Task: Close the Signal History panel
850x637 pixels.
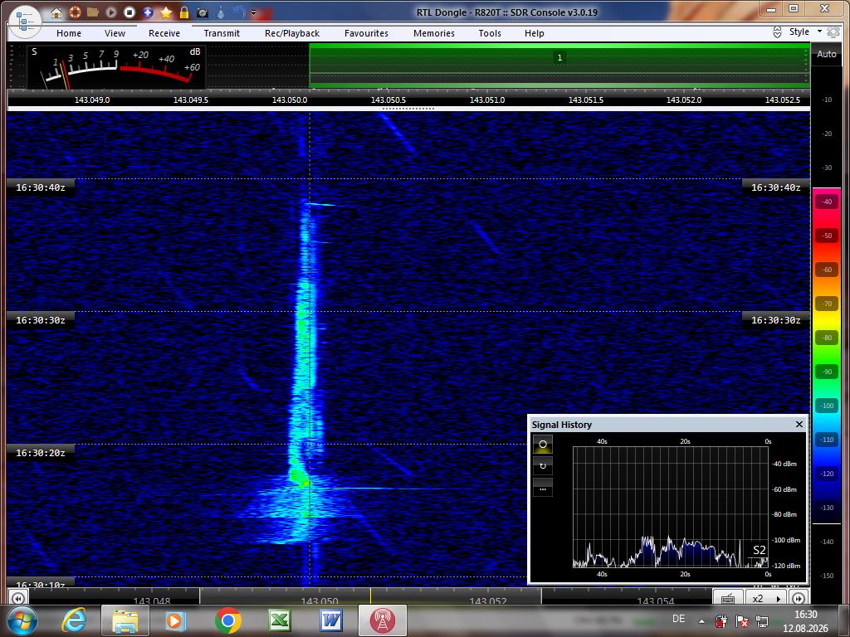Action: pos(799,424)
